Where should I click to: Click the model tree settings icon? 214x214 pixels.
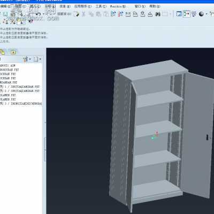coord(26,59)
